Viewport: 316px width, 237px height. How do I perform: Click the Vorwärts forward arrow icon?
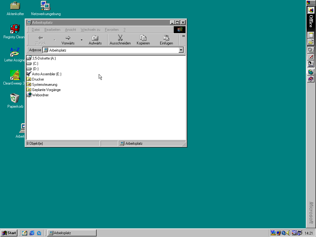tap(68, 38)
